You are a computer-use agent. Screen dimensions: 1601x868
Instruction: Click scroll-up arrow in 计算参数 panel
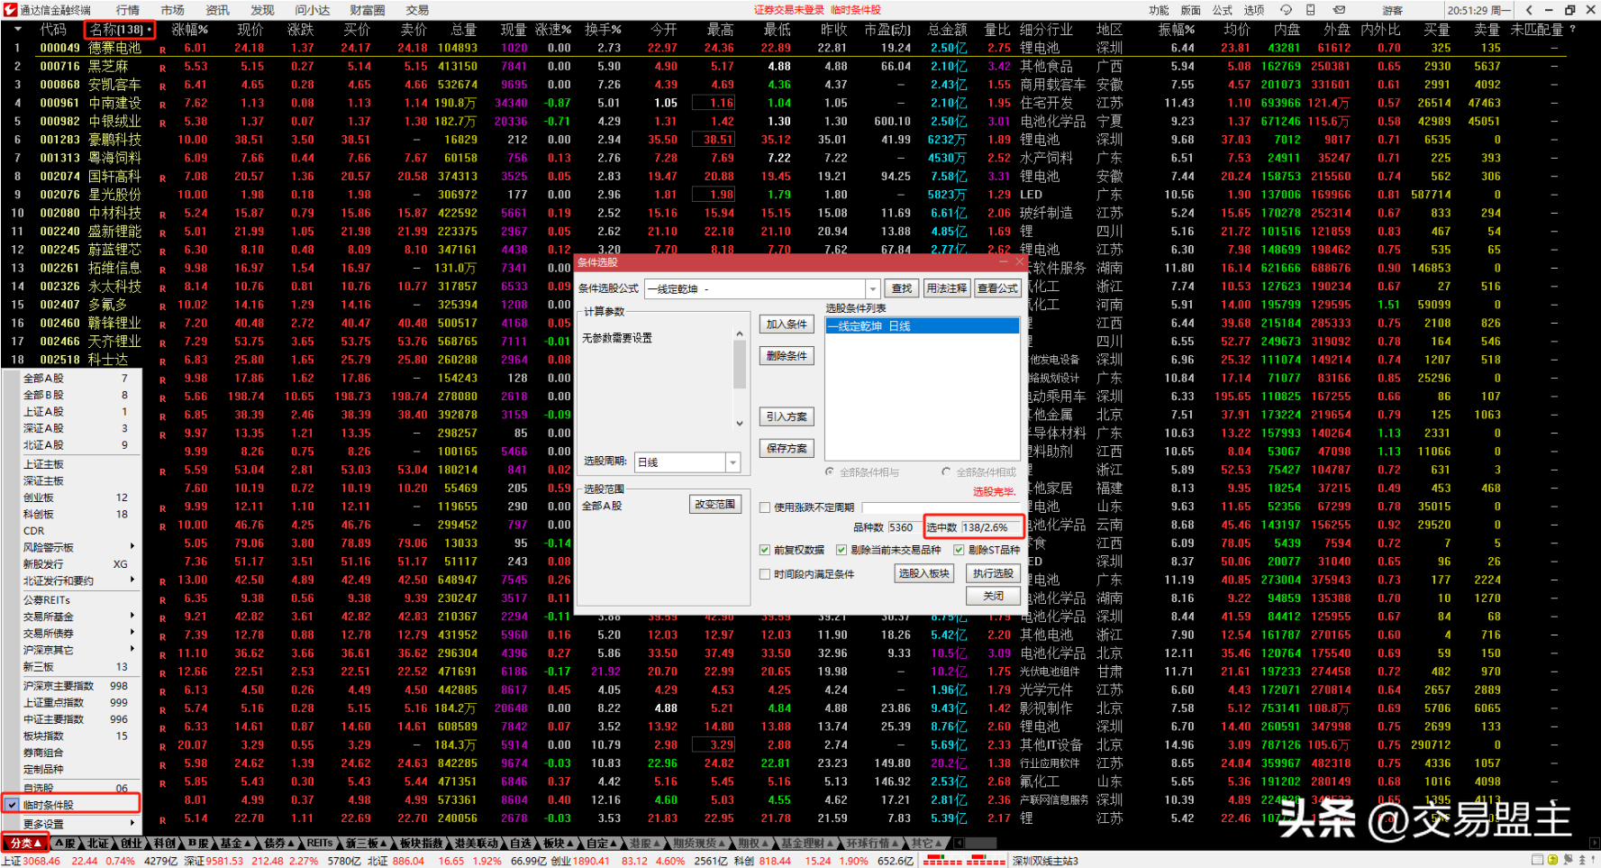click(740, 334)
